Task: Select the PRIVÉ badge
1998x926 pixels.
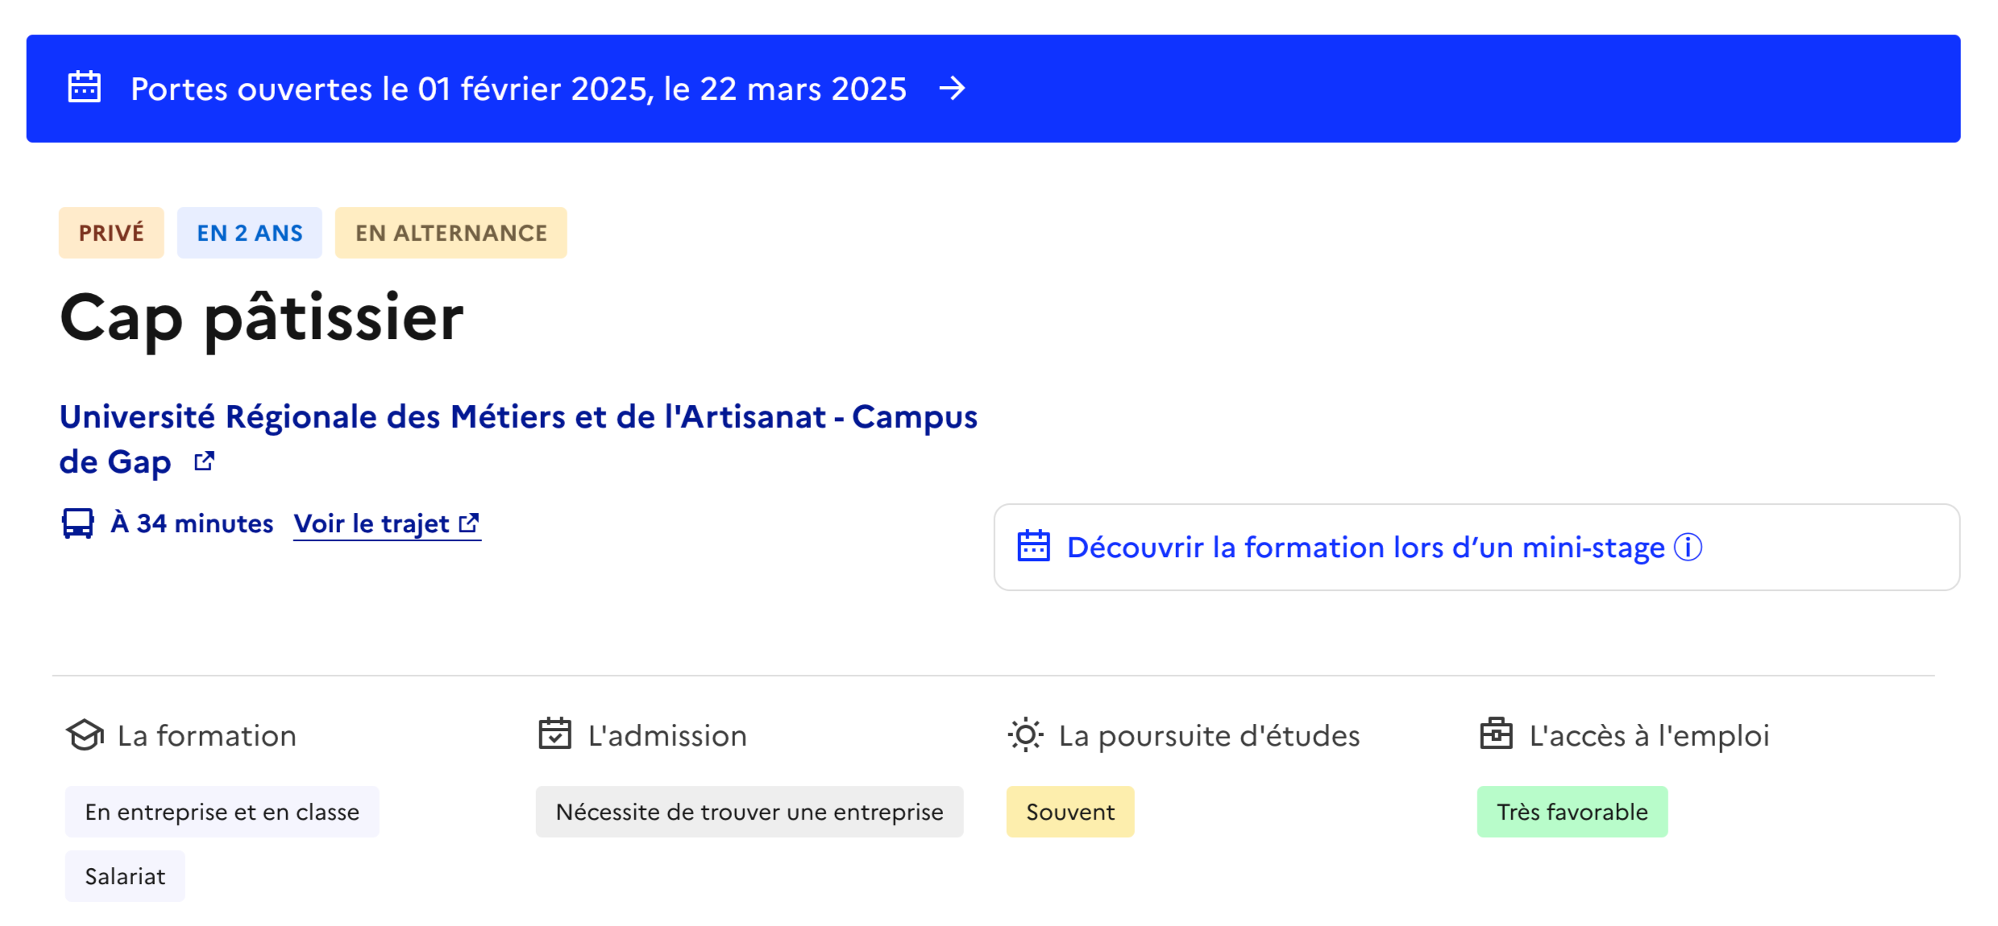Action: click(111, 233)
